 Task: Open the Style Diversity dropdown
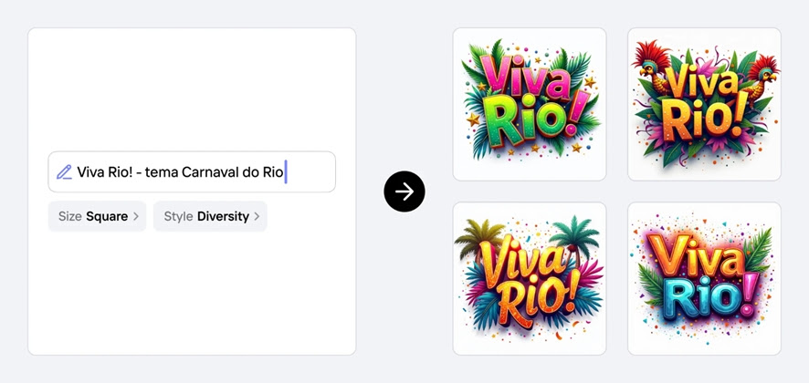210,216
